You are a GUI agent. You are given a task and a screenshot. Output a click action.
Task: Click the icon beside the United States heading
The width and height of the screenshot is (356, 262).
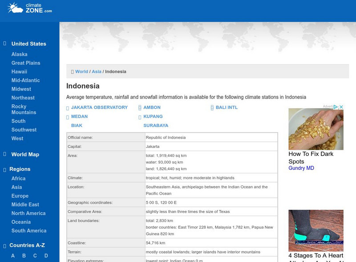pyautogui.click(x=4, y=43)
